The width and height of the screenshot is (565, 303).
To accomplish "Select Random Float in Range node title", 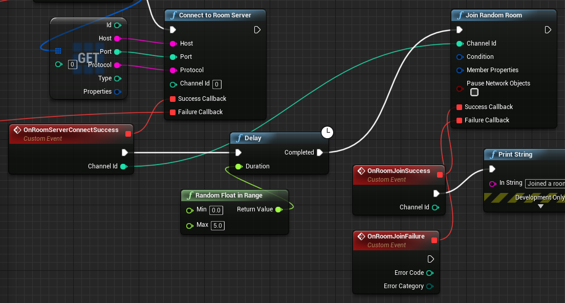I will pyautogui.click(x=229, y=196).
